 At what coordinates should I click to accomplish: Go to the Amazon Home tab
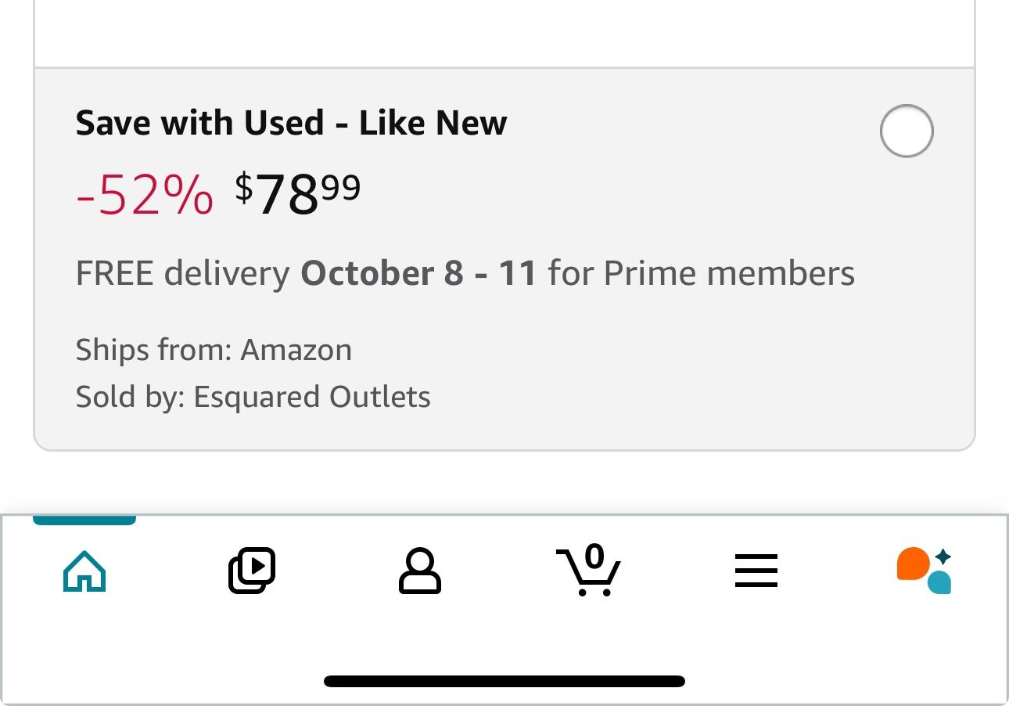(x=84, y=571)
